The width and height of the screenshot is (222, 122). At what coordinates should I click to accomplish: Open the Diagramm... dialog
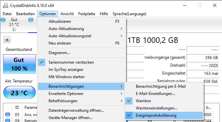82,53
